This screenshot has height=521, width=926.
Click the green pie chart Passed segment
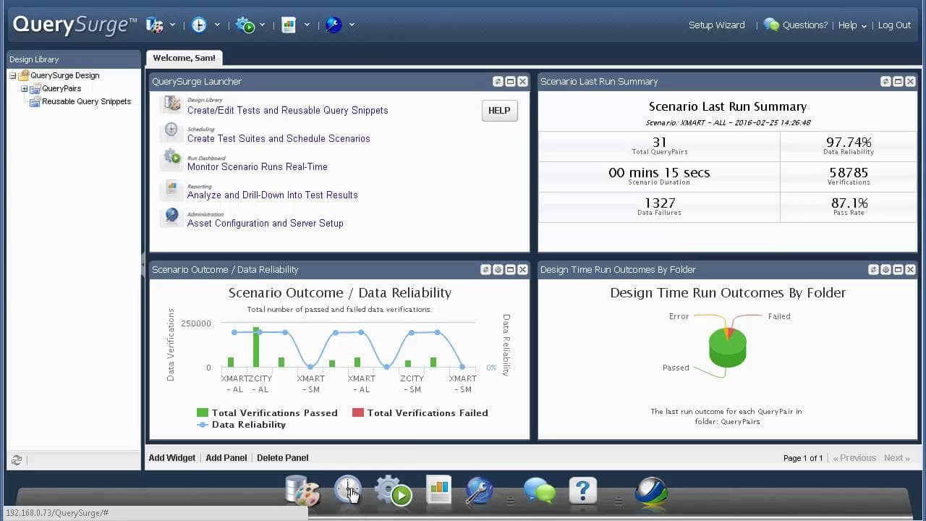click(x=726, y=352)
